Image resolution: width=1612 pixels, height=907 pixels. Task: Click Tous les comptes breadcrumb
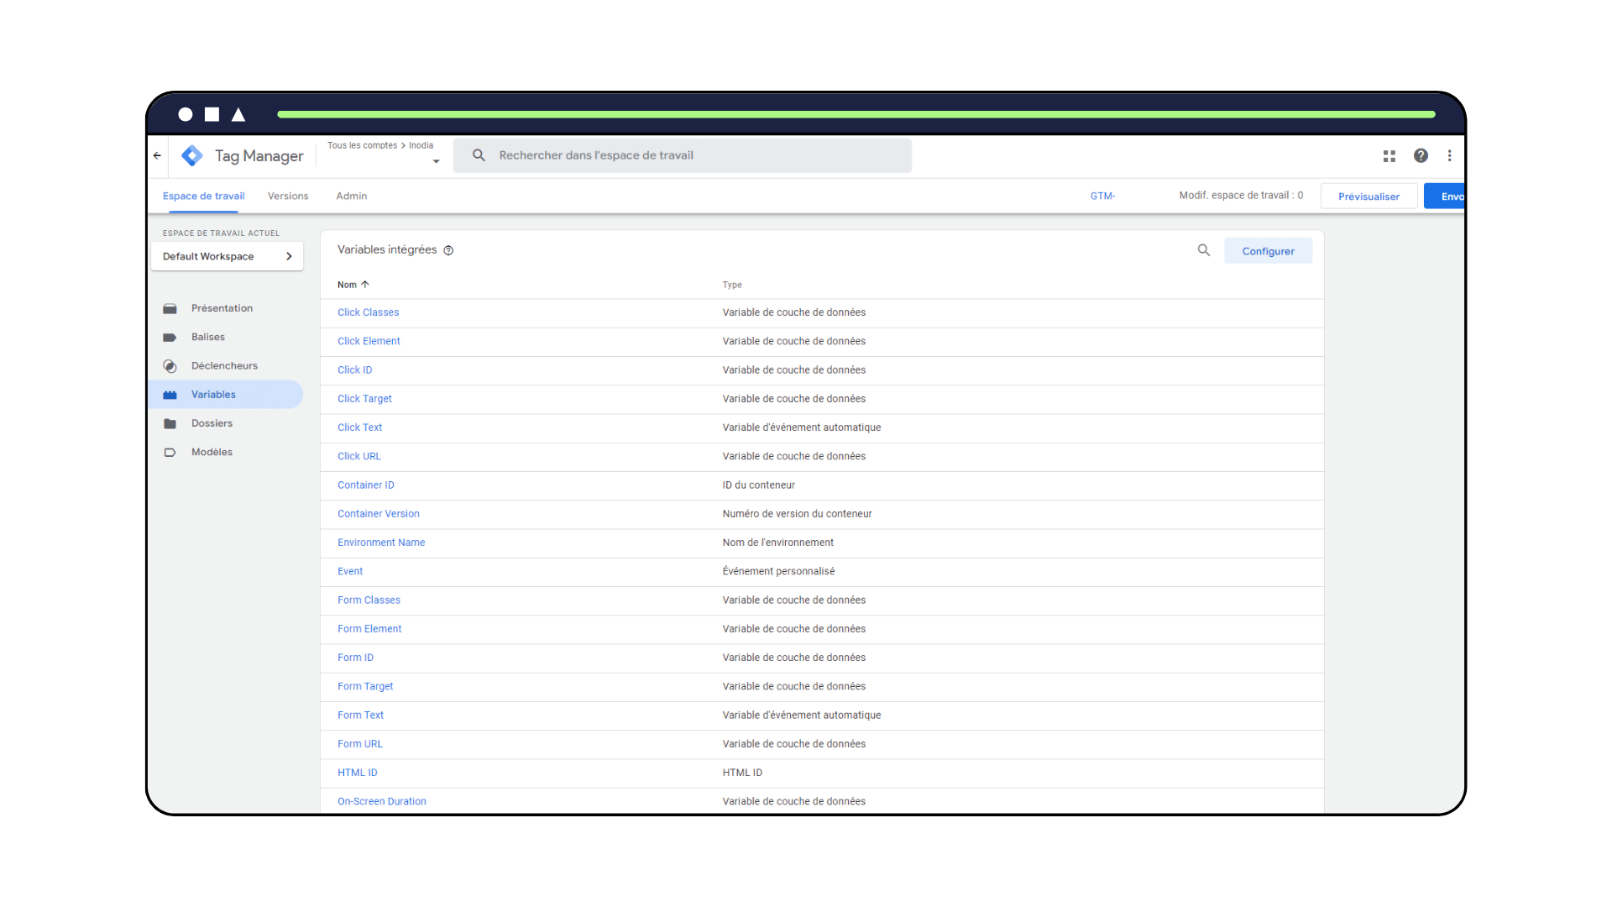pos(362,145)
